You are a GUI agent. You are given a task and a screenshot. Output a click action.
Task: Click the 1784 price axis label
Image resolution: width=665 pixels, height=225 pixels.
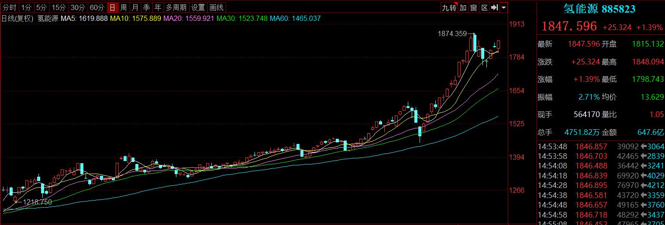tap(517, 57)
